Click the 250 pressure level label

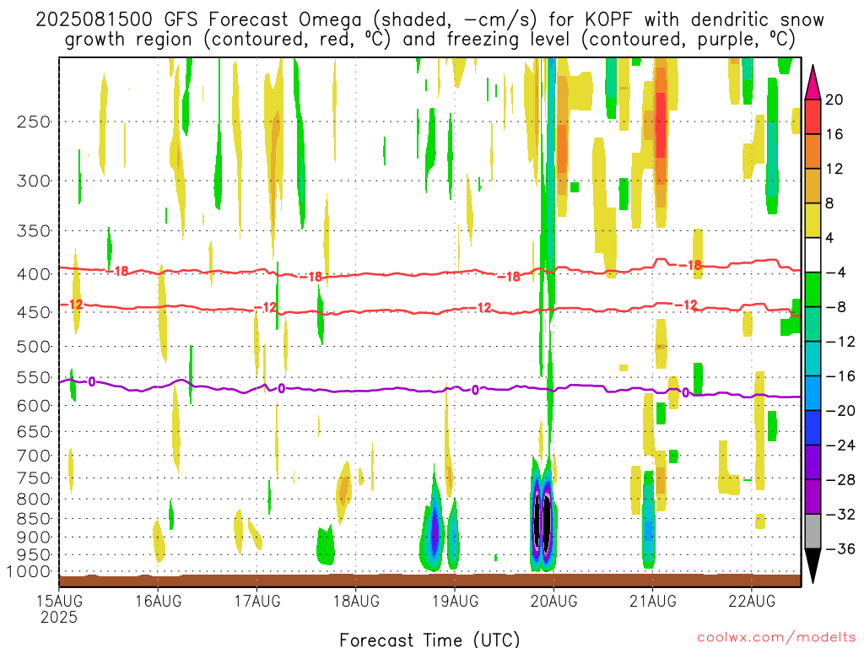[x=34, y=121]
